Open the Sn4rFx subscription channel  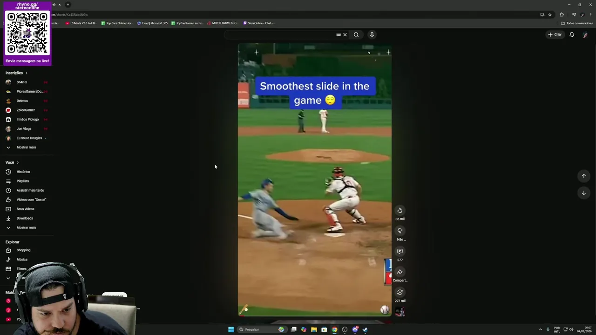pos(26,82)
